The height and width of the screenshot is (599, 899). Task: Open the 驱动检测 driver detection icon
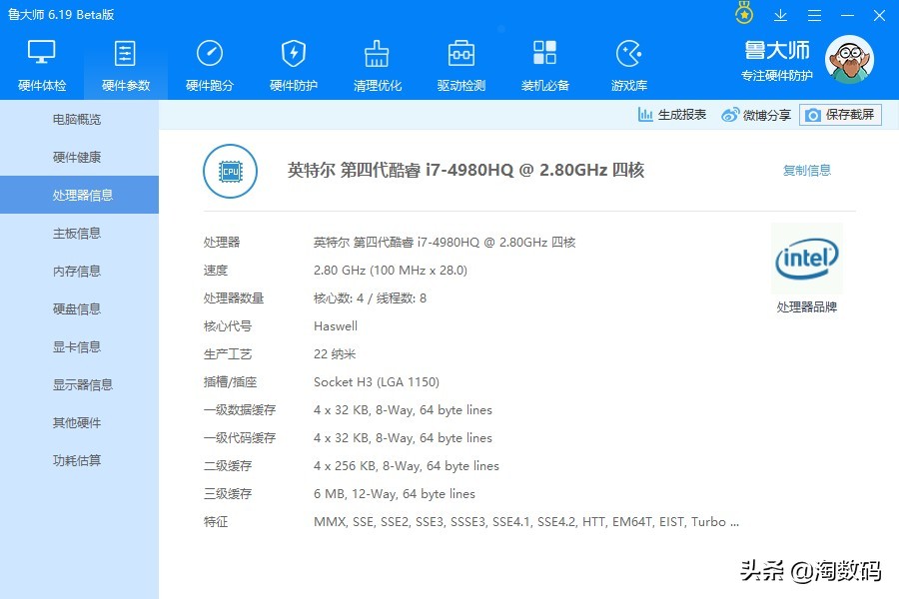pyautogui.click(x=460, y=55)
